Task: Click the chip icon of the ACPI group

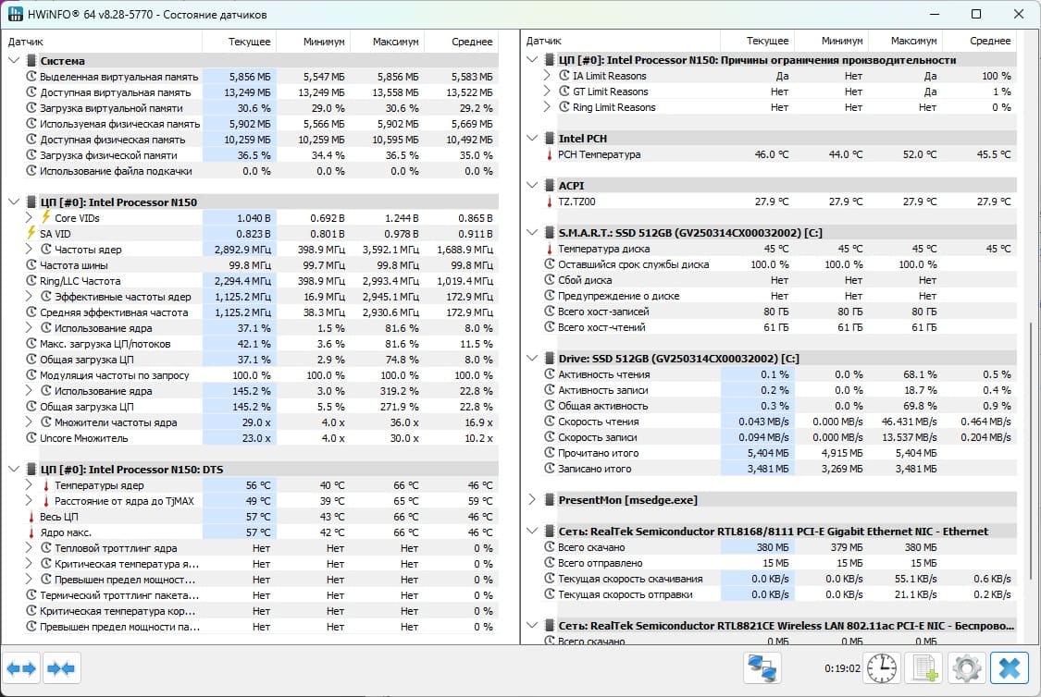Action: 549,185
